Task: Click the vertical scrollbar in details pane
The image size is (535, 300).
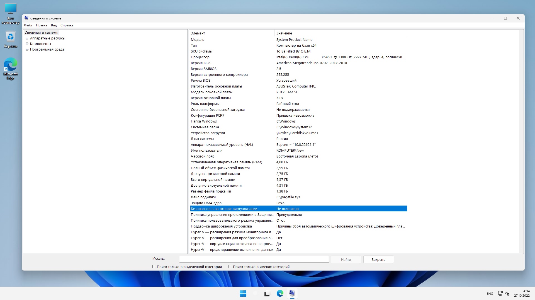Action: click(521, 156)
